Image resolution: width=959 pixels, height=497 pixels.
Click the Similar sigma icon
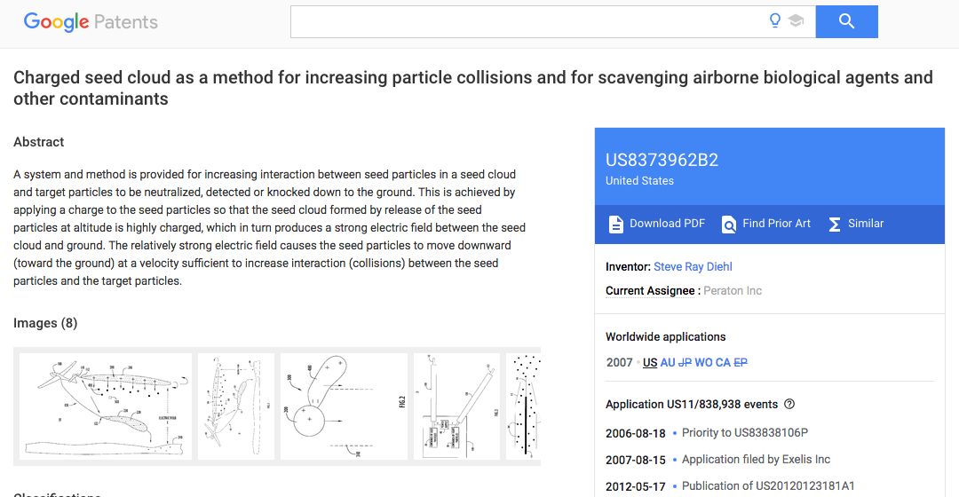point(834,225)
